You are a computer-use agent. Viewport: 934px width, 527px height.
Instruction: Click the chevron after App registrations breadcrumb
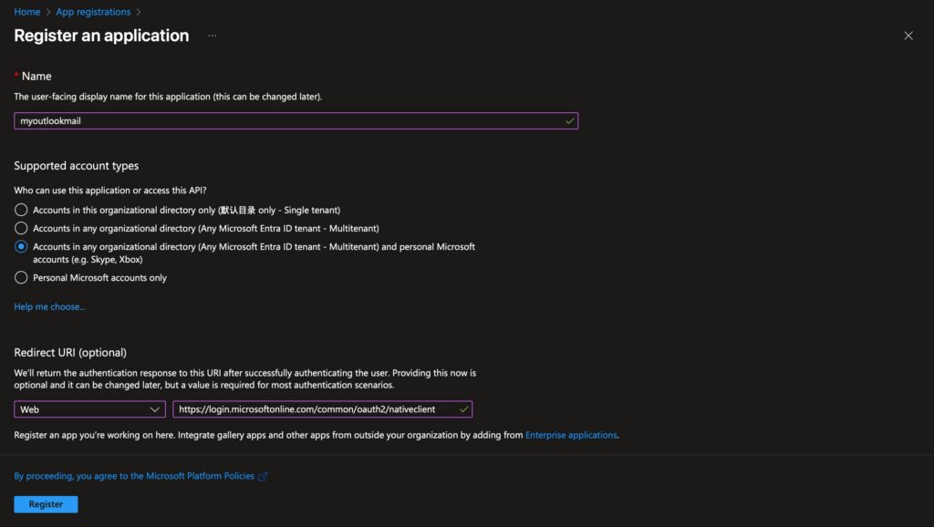click(139, 12)
